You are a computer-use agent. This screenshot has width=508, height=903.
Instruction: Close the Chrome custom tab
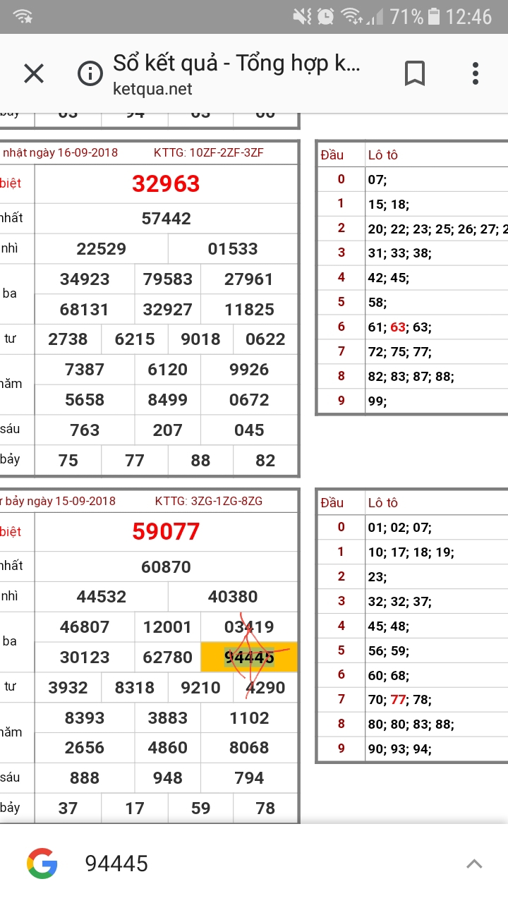(x=34, y=73)
